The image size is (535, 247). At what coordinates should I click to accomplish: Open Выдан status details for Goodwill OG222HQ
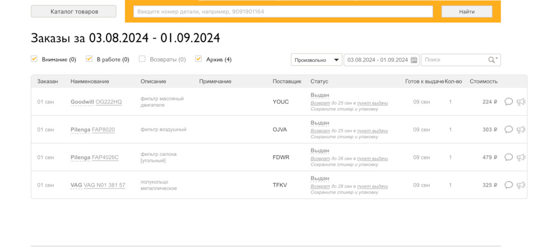pos(320,95)
